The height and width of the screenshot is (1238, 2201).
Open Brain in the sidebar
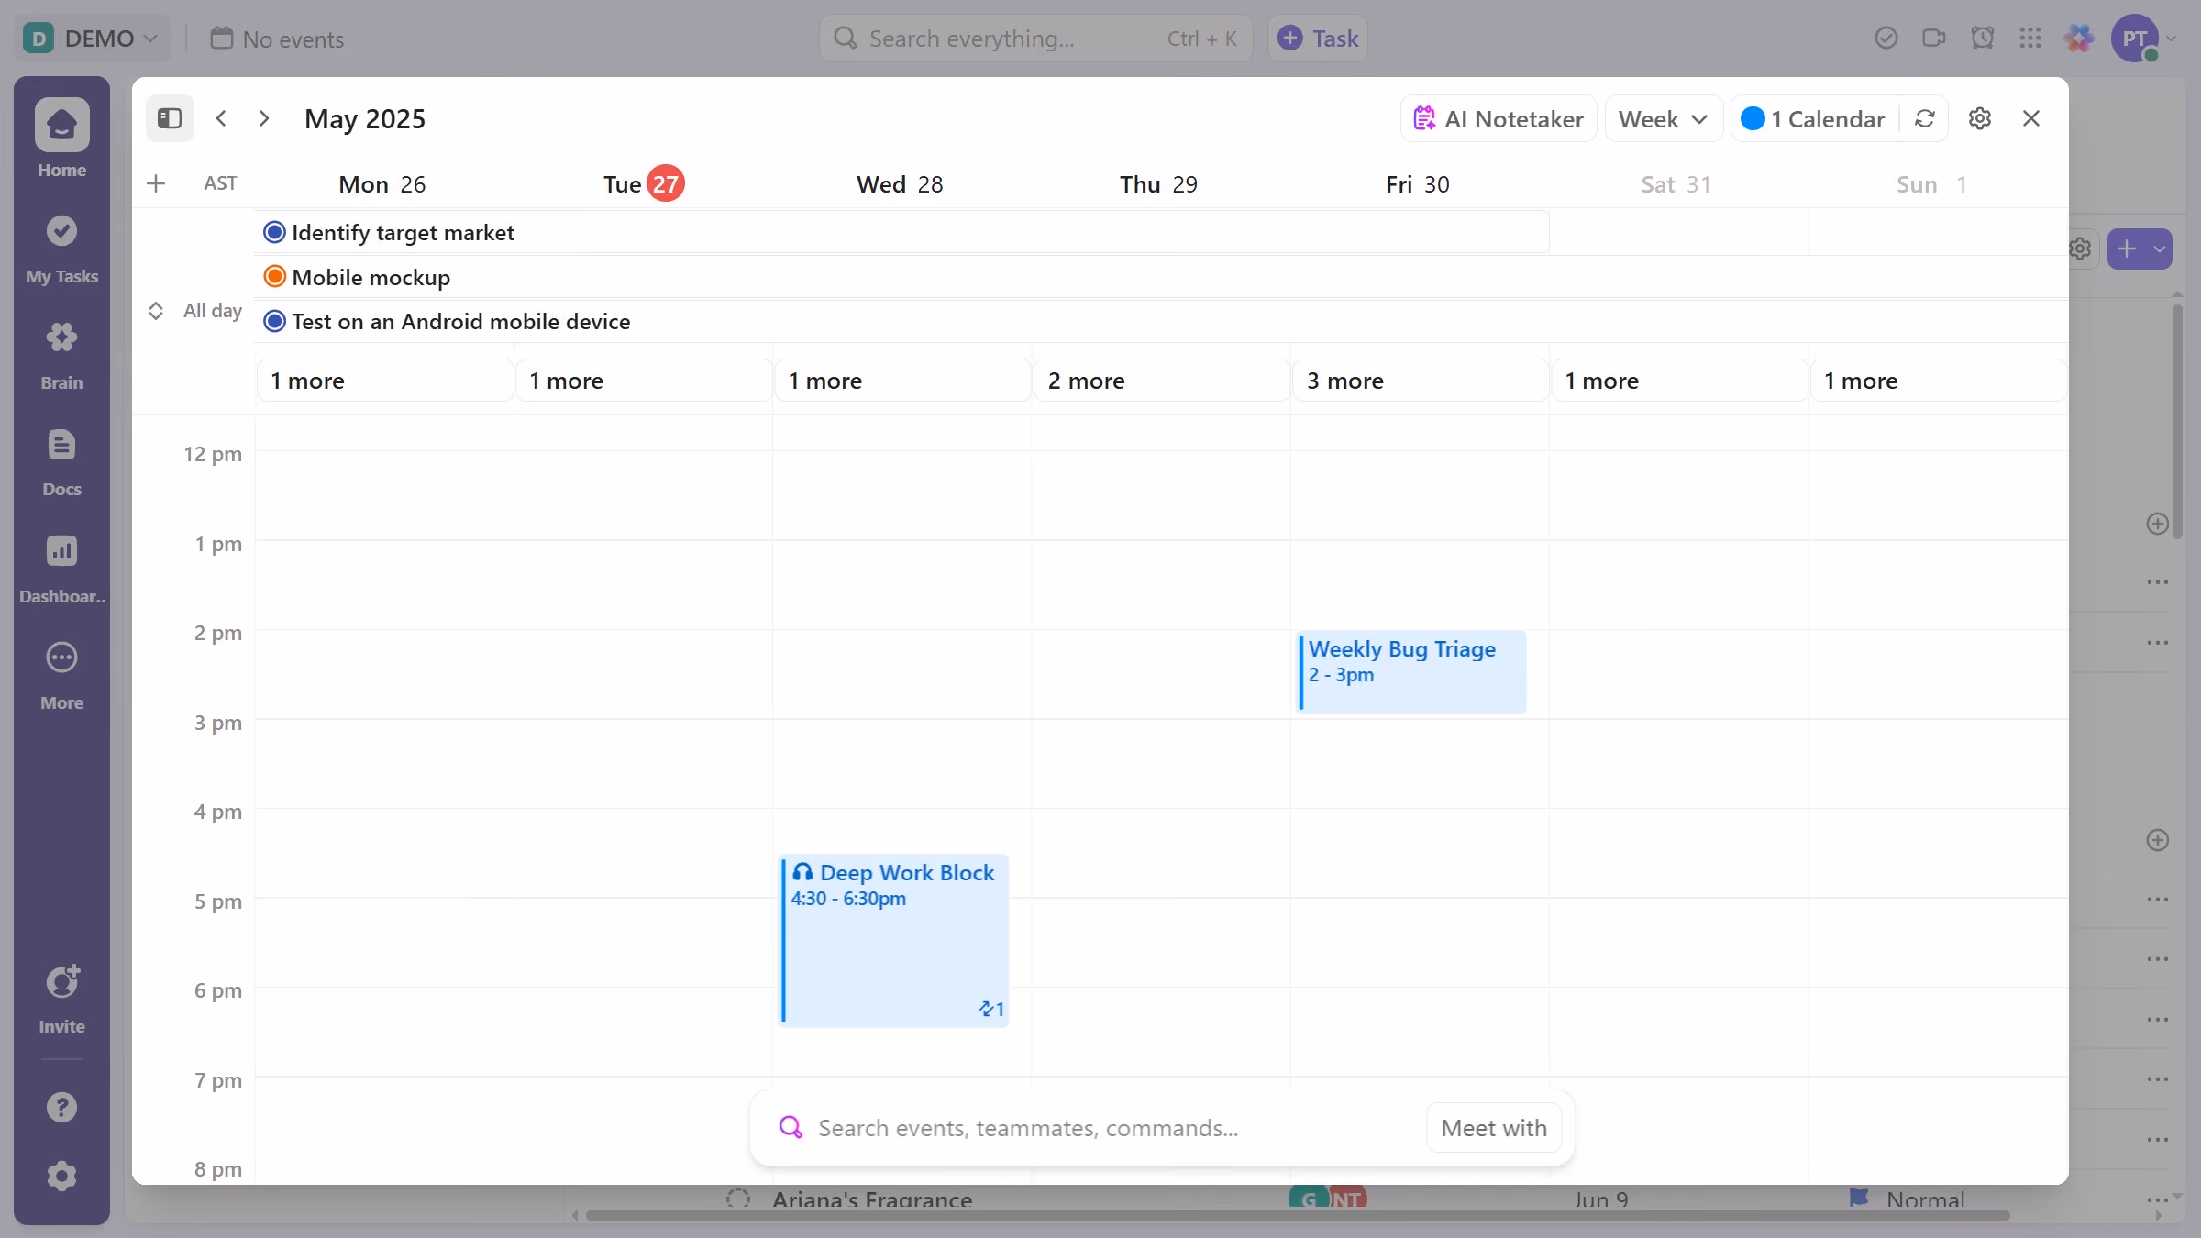(61, 355)
